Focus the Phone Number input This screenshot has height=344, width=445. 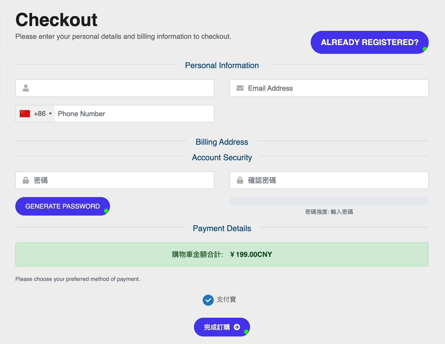coord(134,114)
